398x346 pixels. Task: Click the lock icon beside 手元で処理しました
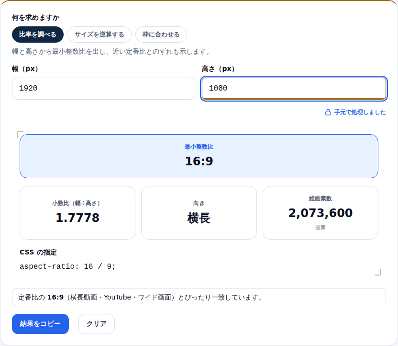click(328, 112)
